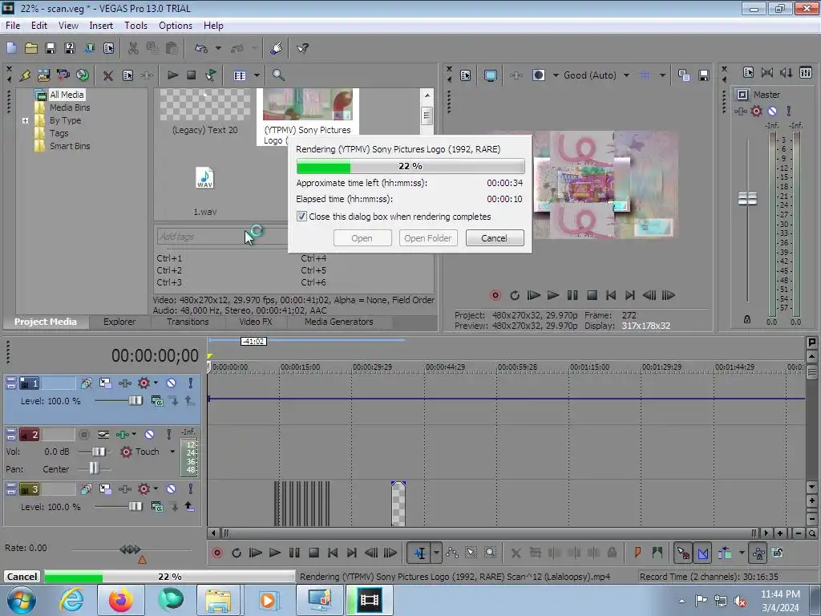Open the Options menu
Image resolution: width=821 pixels, height=616 pixels.
176,26
